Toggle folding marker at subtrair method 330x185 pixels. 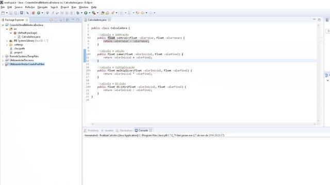tap(90, 38)
